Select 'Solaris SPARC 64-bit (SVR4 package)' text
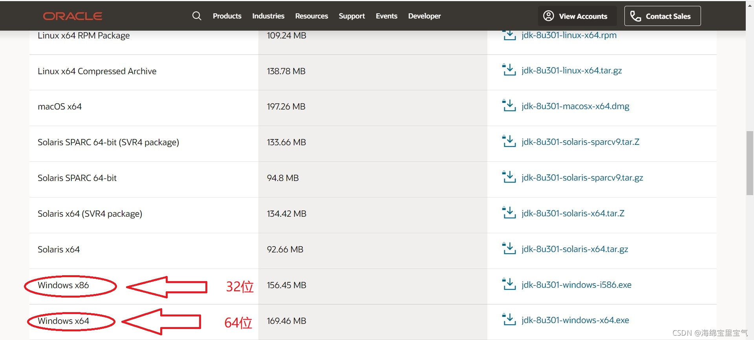The width and height of the screenshot is (754, 340). point(108,142)
